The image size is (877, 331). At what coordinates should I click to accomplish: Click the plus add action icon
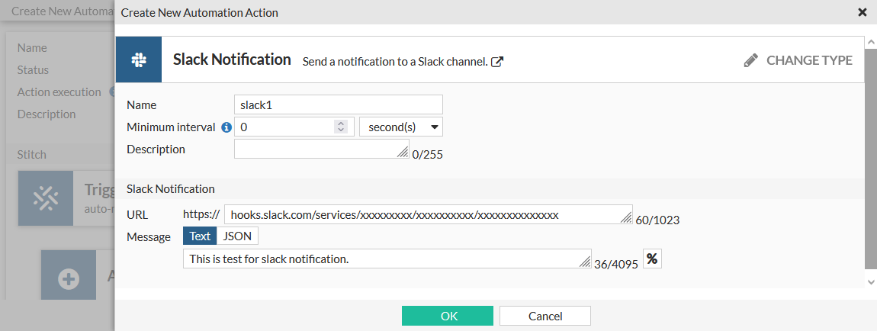69,278
